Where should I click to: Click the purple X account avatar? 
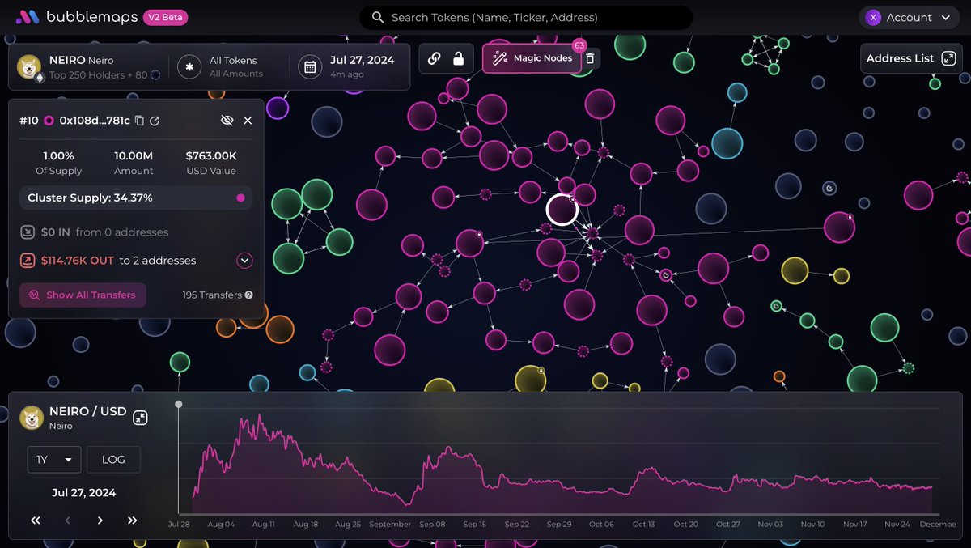tap(873, 17)
